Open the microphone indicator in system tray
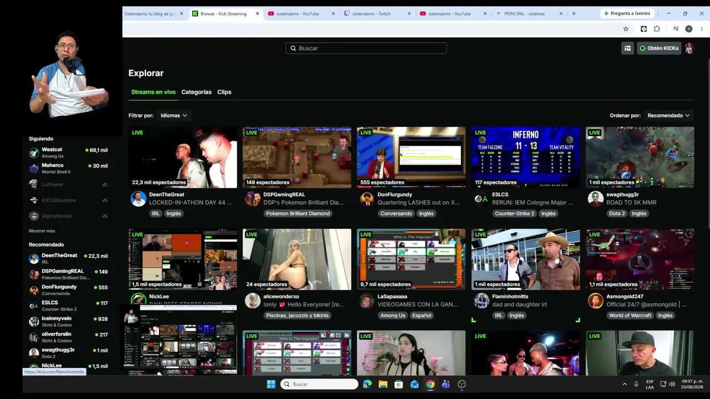 tap(636, 384)
